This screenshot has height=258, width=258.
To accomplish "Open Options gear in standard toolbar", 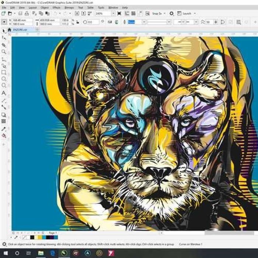I will coord(171,14).
